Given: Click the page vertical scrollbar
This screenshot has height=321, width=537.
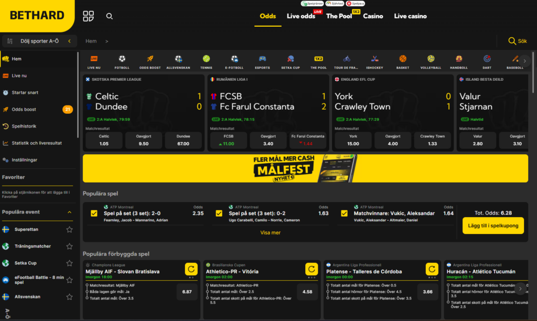Looking at the screenshot, I should tap(533, 72).
